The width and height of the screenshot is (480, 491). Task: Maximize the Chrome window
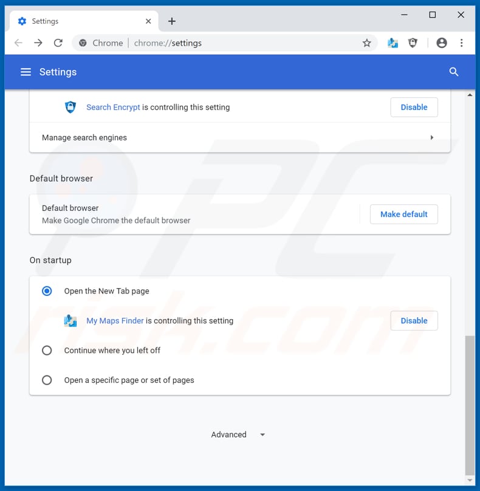click(x=433, y=15)
